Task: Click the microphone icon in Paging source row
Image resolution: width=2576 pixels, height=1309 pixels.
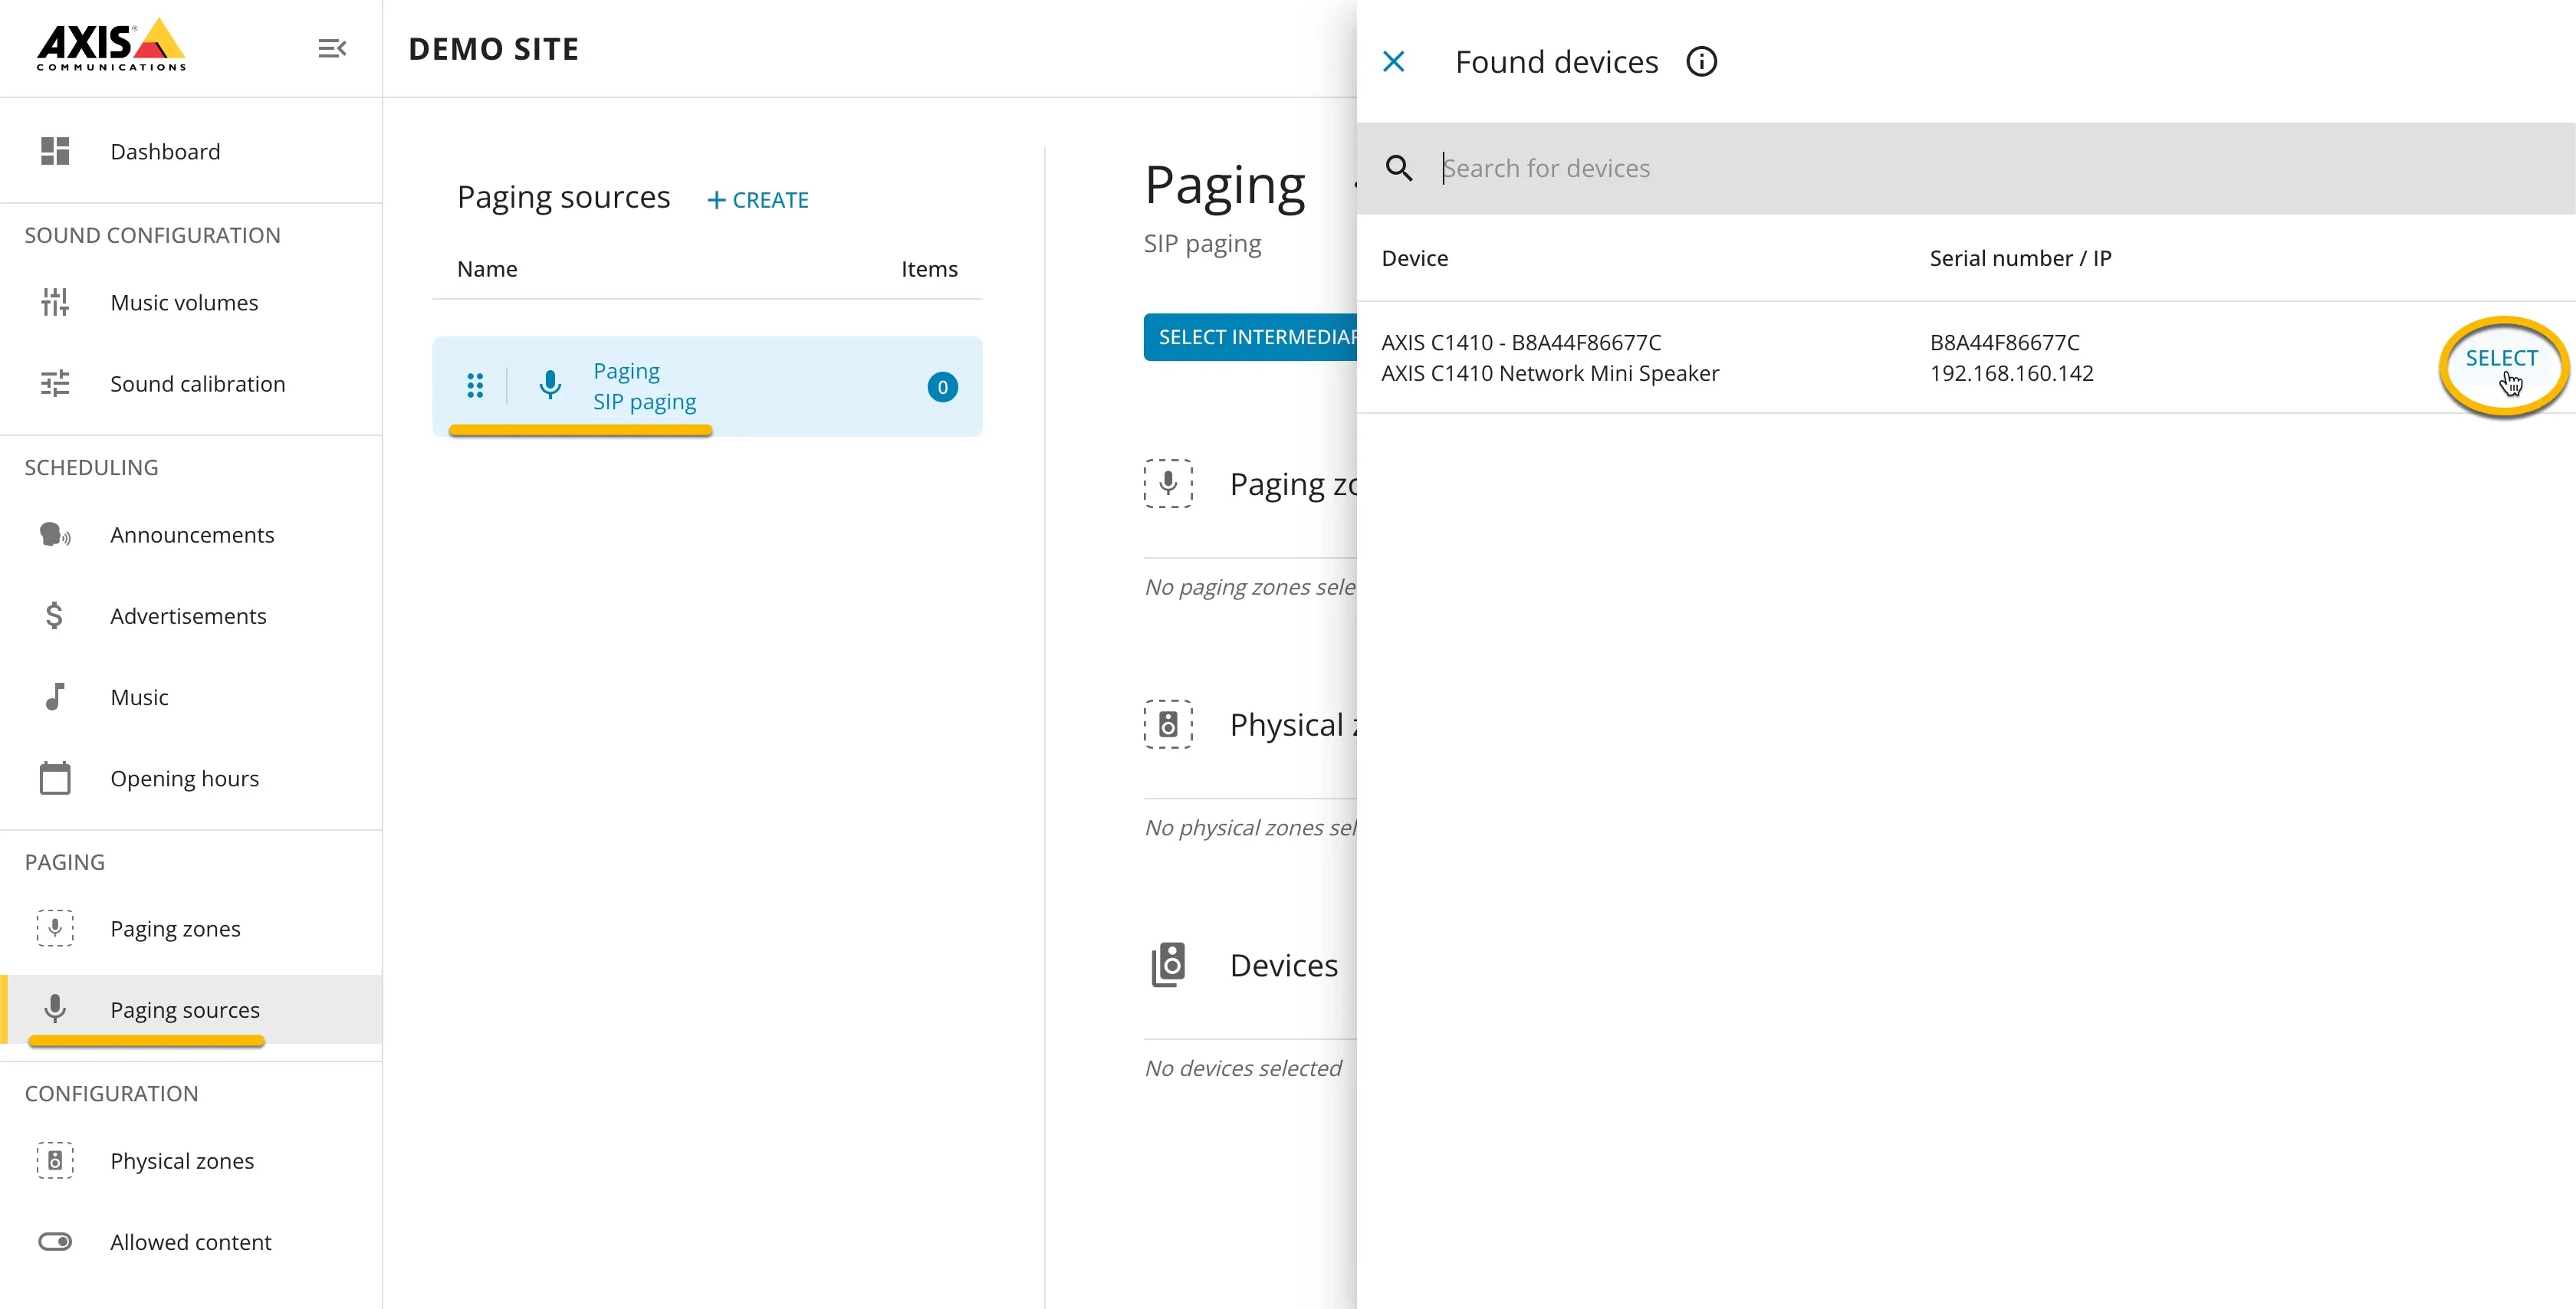Action: coord(549,385)
